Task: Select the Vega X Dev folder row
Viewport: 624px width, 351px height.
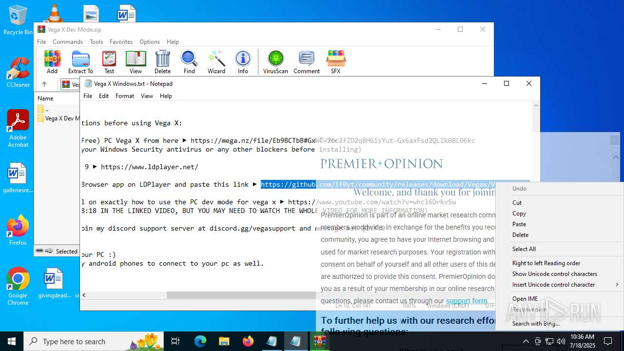Action: pyautogui.click(x=58, y=118)
